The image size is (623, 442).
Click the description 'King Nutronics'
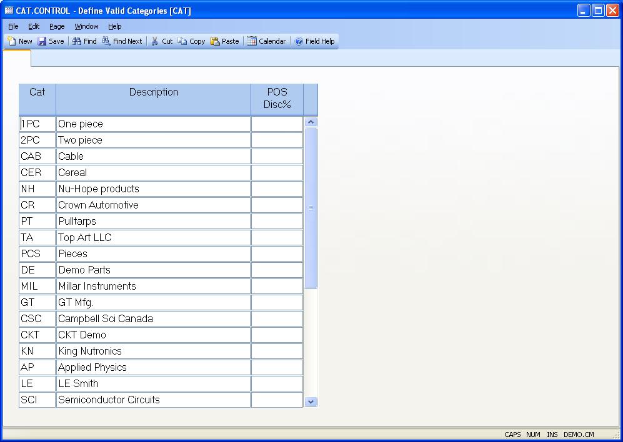[x=153, y=351]
